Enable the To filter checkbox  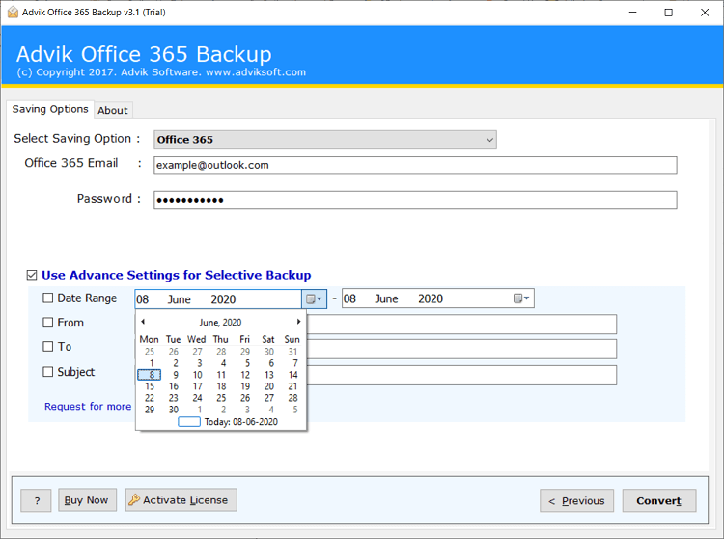pos(48,347)
